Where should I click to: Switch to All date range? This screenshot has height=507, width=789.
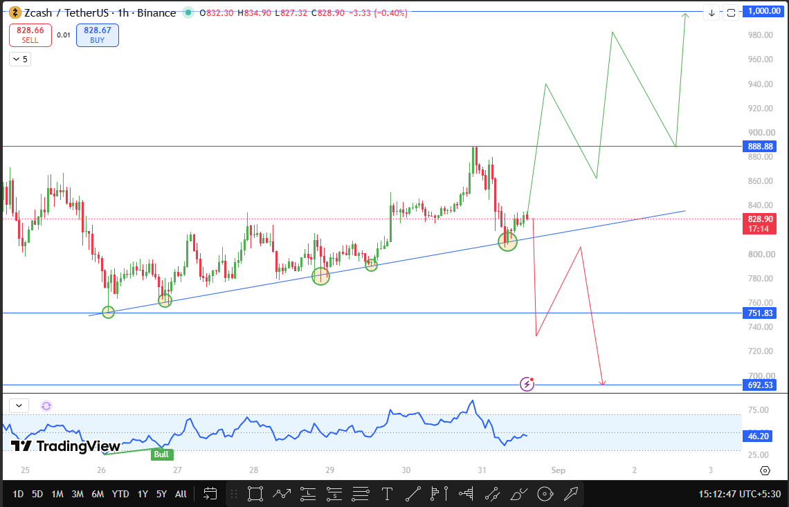pyautogui.click(x=181, y=494)
